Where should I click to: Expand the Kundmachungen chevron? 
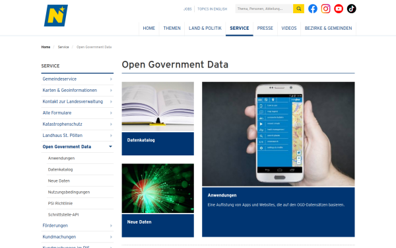pos(111,237)
